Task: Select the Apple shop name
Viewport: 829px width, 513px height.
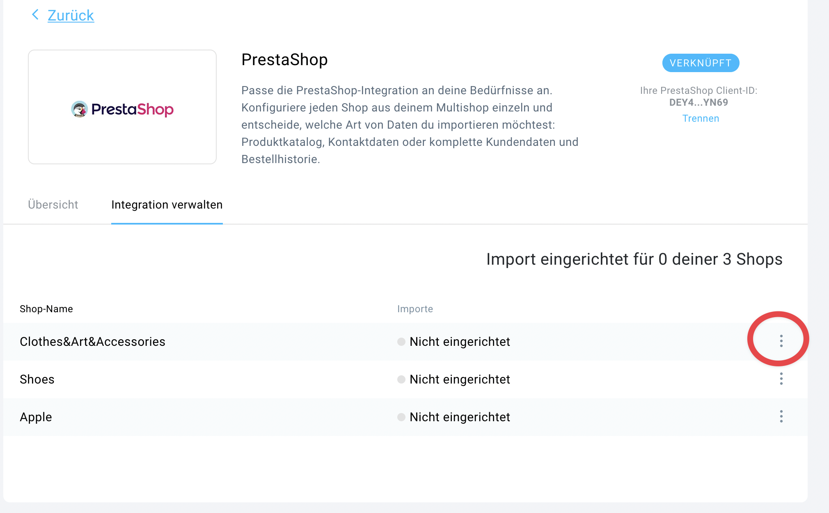Action: tap(36, 417)
